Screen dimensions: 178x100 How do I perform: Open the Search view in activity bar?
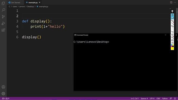[x=3, y=10]
